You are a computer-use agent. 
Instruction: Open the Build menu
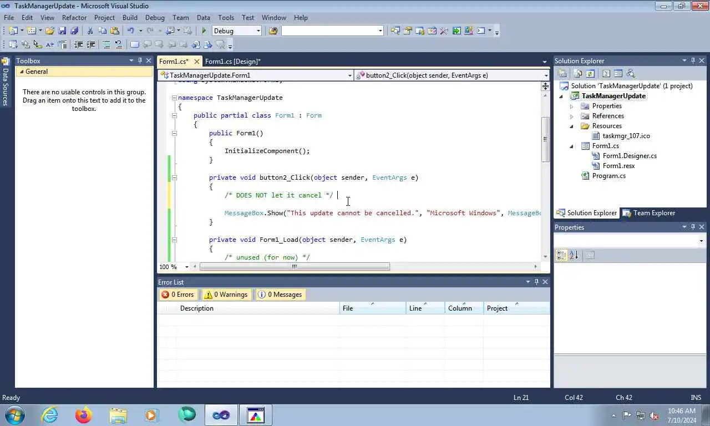click(130, 18)
